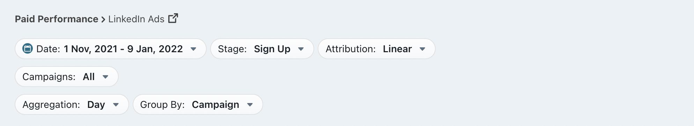The image size is (694, 126).
Task: Expand the Stage filter dropdown arrow
Action: pos(301,49)
